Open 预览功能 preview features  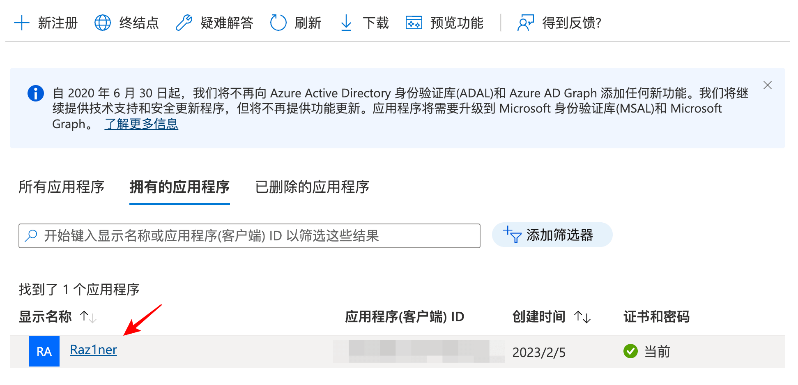[457, 23]
